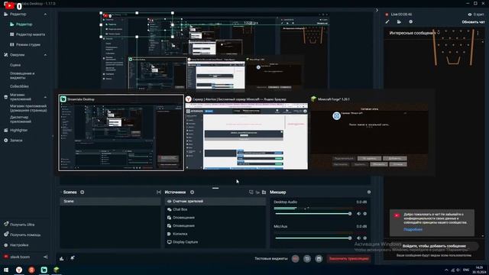
Task: Open Диспетчер приложений in sidebar
Action: coord(21,119)
